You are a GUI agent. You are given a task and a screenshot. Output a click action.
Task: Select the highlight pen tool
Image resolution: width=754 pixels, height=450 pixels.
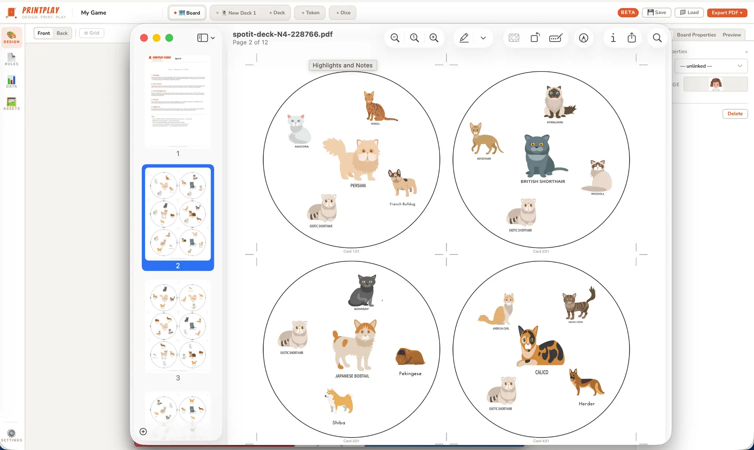(x=464, y=38)
